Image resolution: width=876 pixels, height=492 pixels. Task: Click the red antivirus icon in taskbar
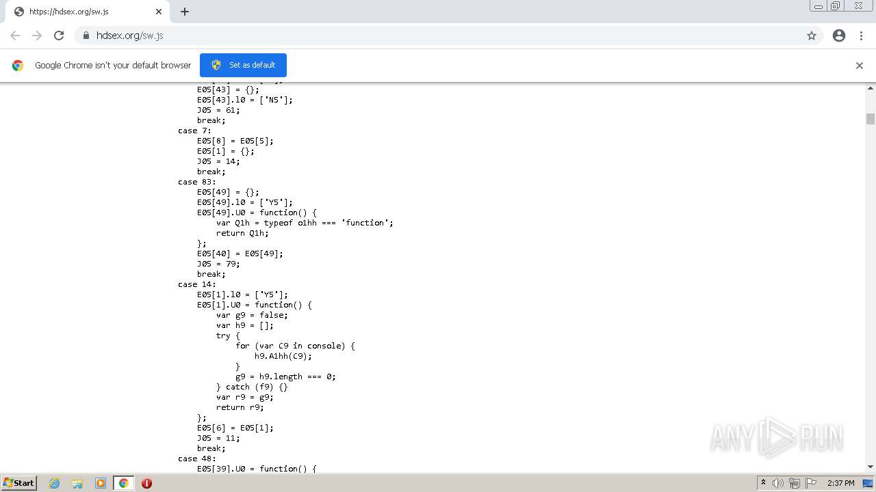coord(146,483)
